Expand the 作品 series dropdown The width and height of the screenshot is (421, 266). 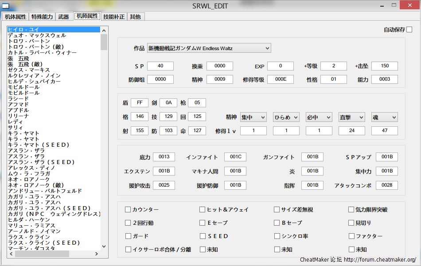coord(209,48)
